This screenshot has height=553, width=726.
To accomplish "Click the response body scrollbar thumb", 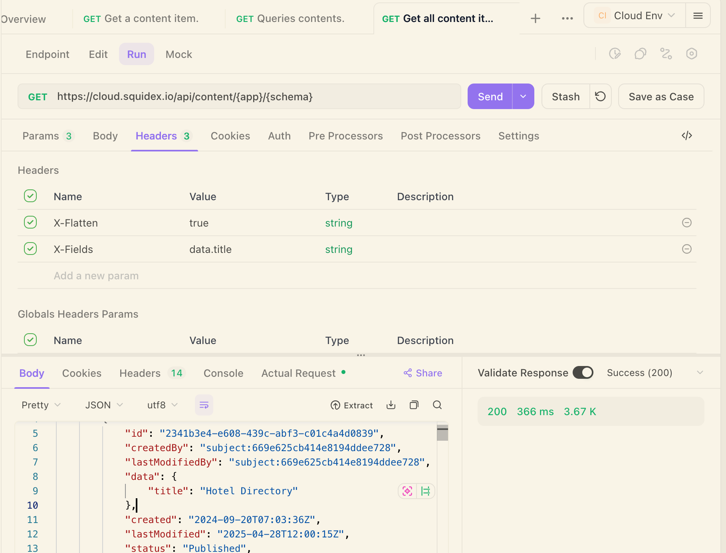I will tap(442, 433).
